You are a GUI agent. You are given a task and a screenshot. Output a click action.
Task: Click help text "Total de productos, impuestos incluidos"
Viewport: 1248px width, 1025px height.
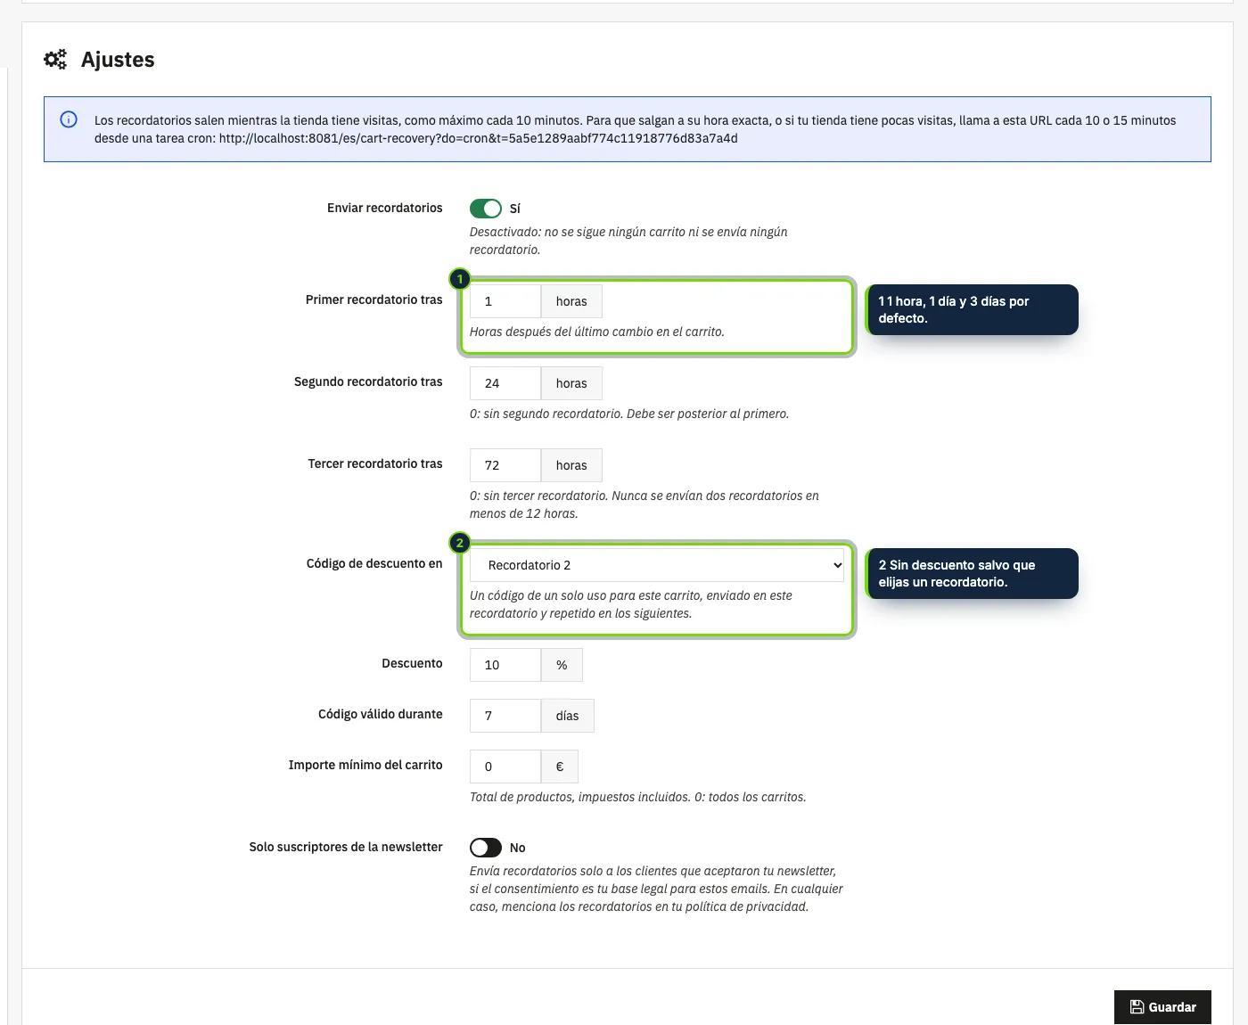click(638, 797)
